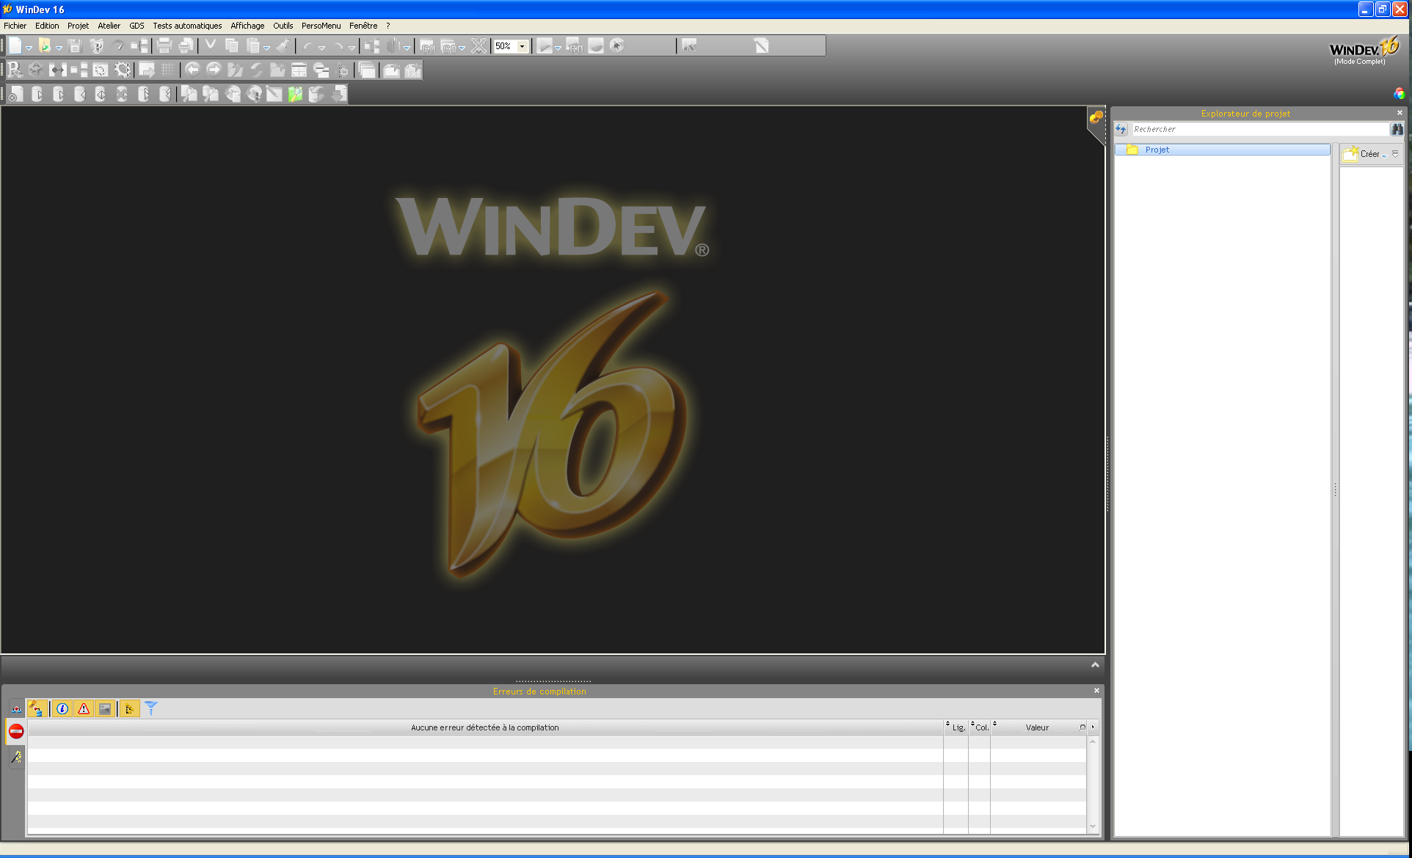Expand the Undo history dropdown arrow
The height and width of the screenshot is (858, 1412).
click(x=321, y=48)
